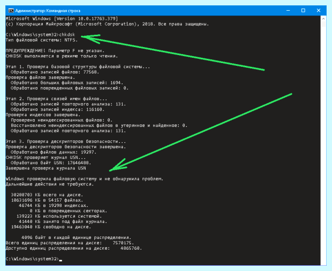Click '139223 КБ используется системой.' line

(59, 216)
